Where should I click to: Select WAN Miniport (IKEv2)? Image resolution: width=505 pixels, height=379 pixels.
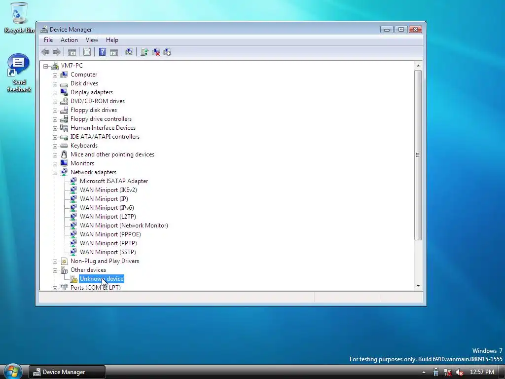[108, 190]
